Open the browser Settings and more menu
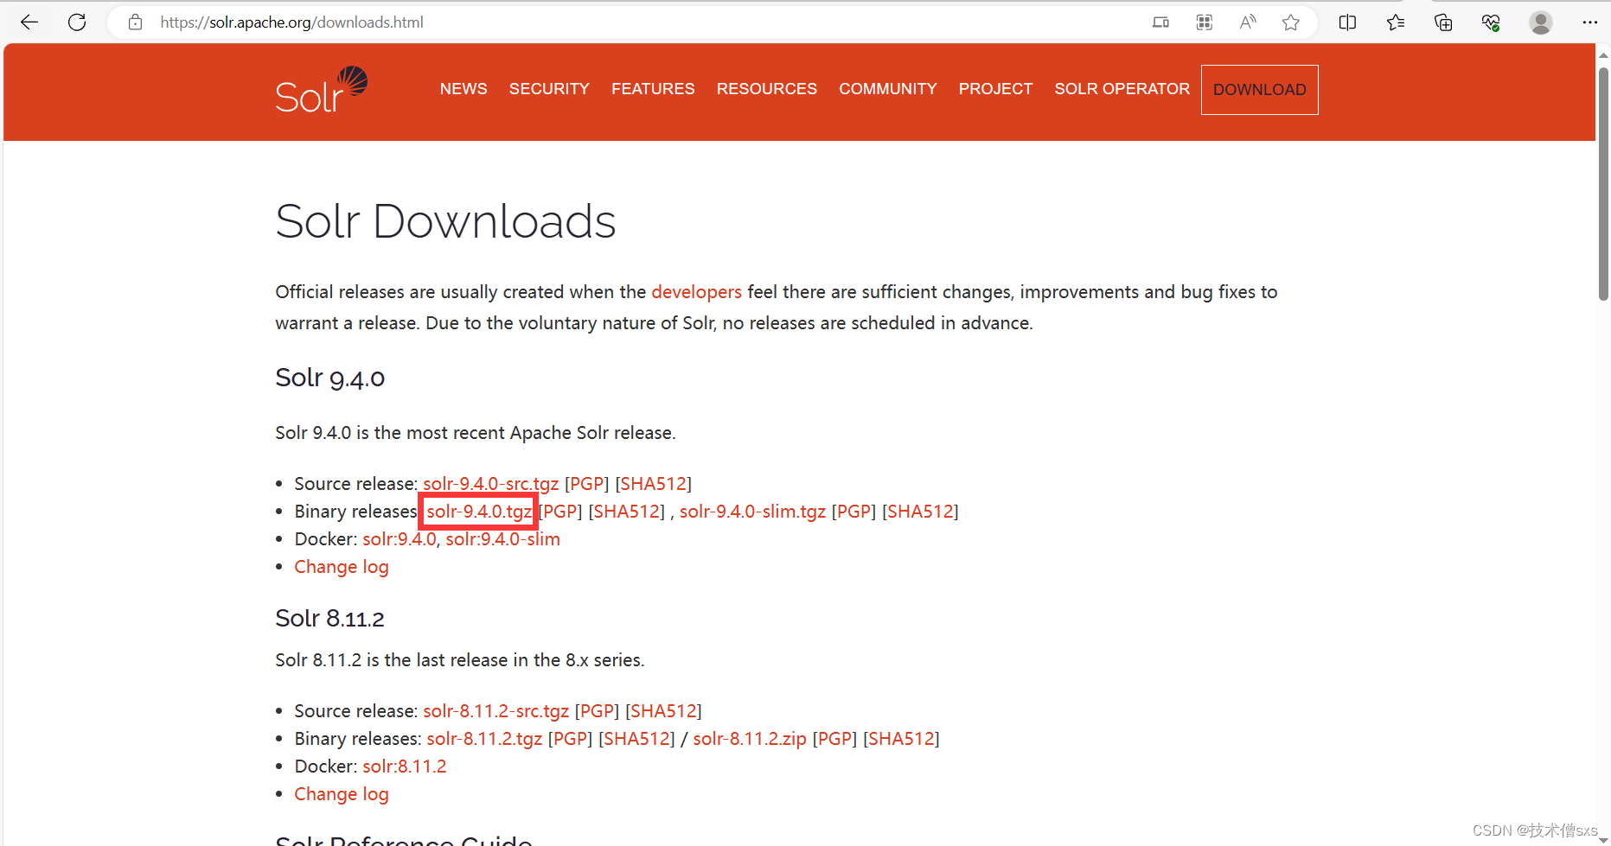The image size is (1611, 846). [1589, 22]
